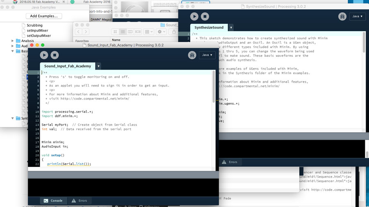This screenshot has height=207, width=369.
Task: Click the 'int val;' code line
Action: coord(49,129)
